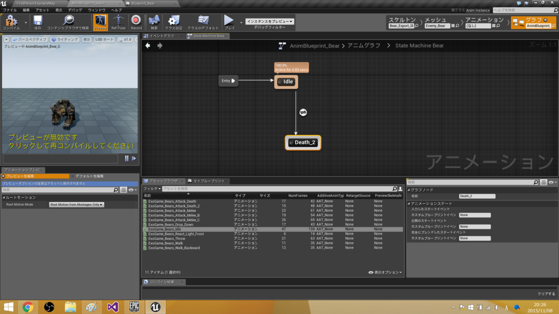Click the asset search magnifier icon
Viewport: 559px width, 314px height.
(x=395, y=189)
